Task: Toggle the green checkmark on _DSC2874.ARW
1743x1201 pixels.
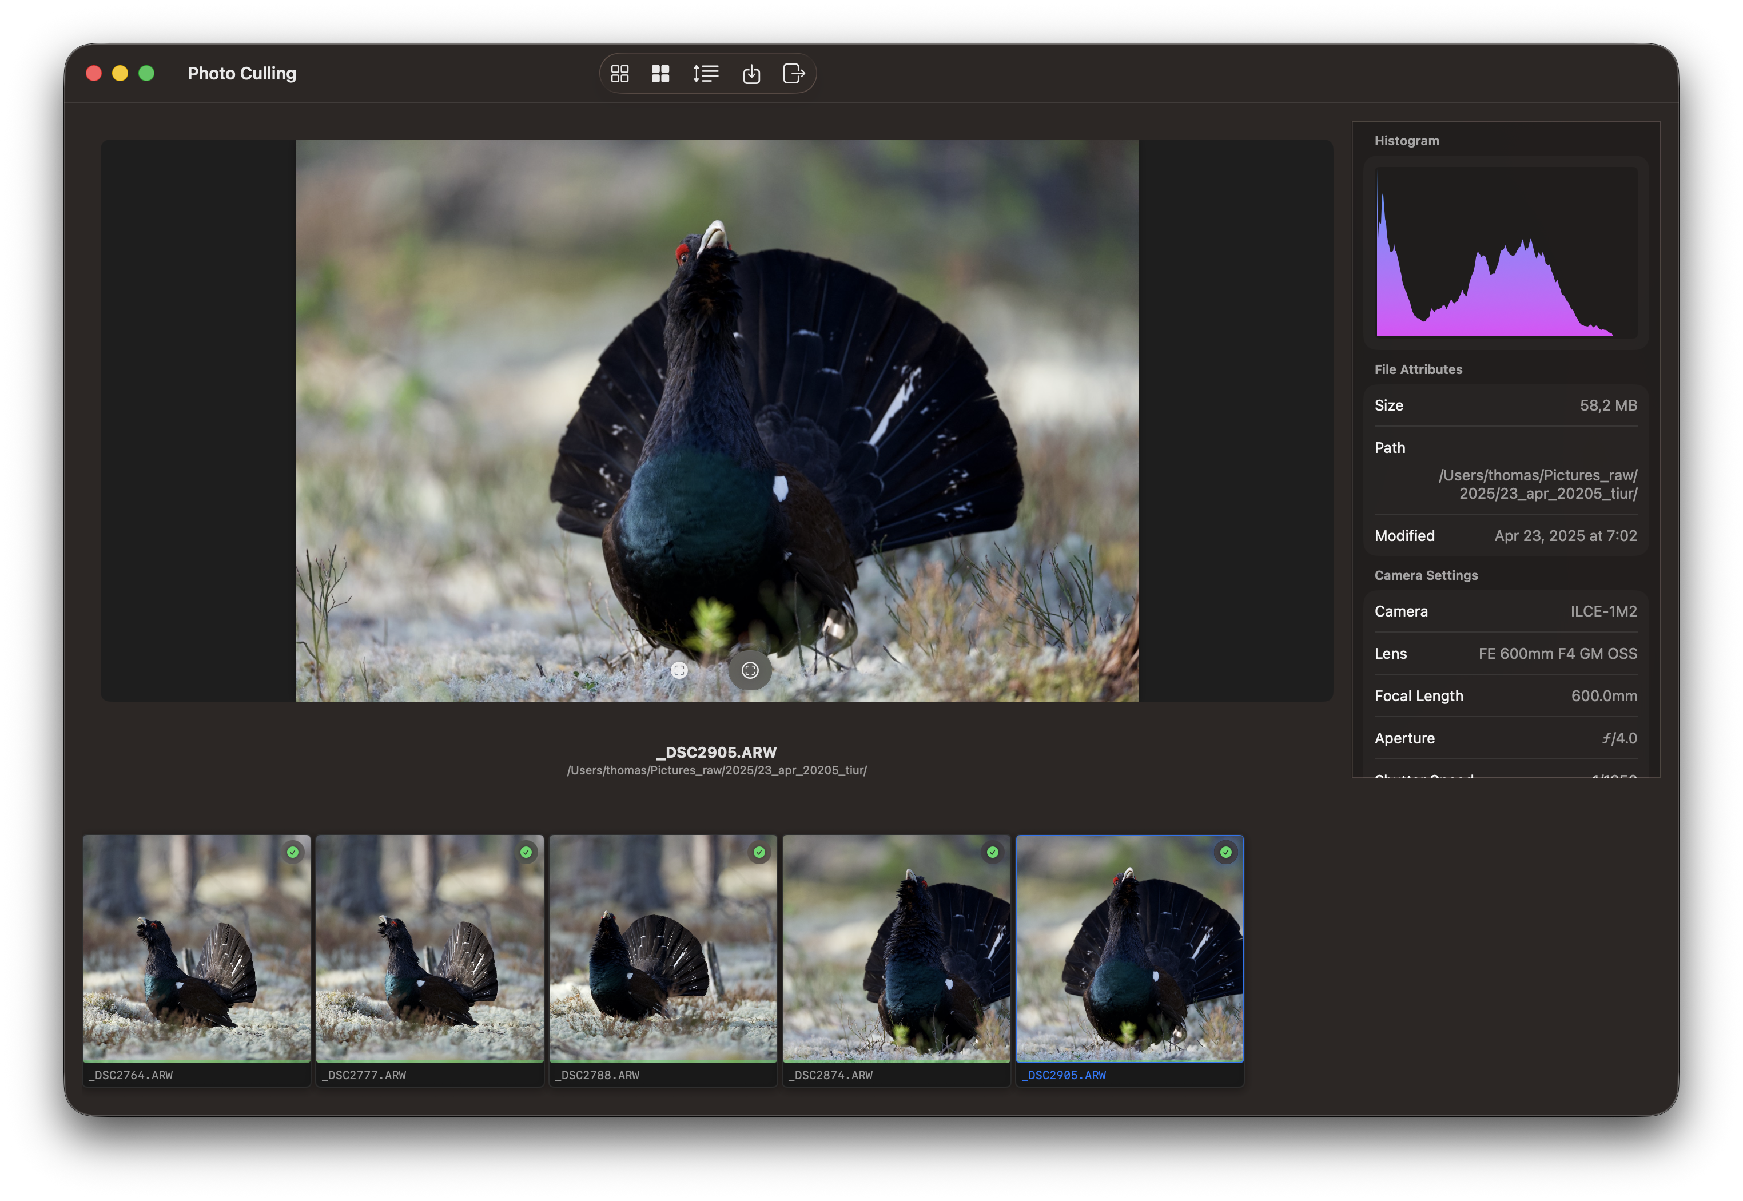Action: pyautogui.click(x=992, y=852)
